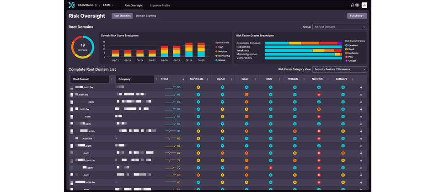Click the Network column options icon
This screenshot has height=192, width=439.
(x=328, y=79)
